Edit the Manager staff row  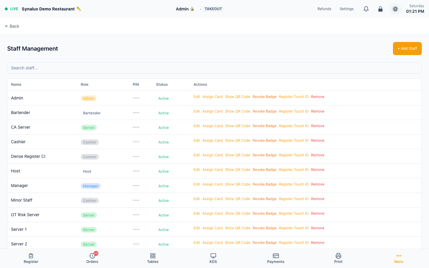(x=197, y=184)
